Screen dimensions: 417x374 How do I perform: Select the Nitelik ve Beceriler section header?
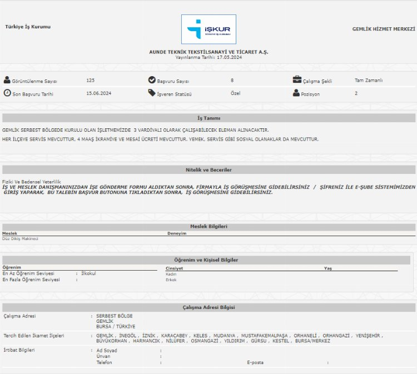pos(209,169)
